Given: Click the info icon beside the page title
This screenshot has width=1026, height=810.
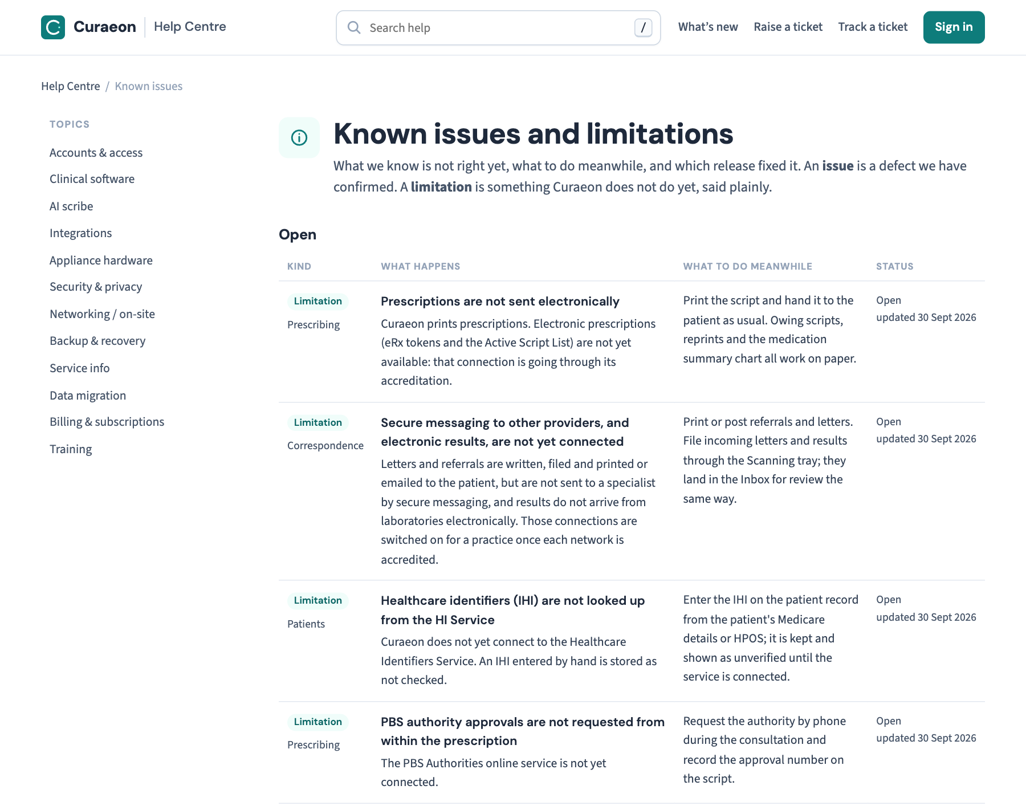Looking at the screenshot, I should tap(299, 137).
